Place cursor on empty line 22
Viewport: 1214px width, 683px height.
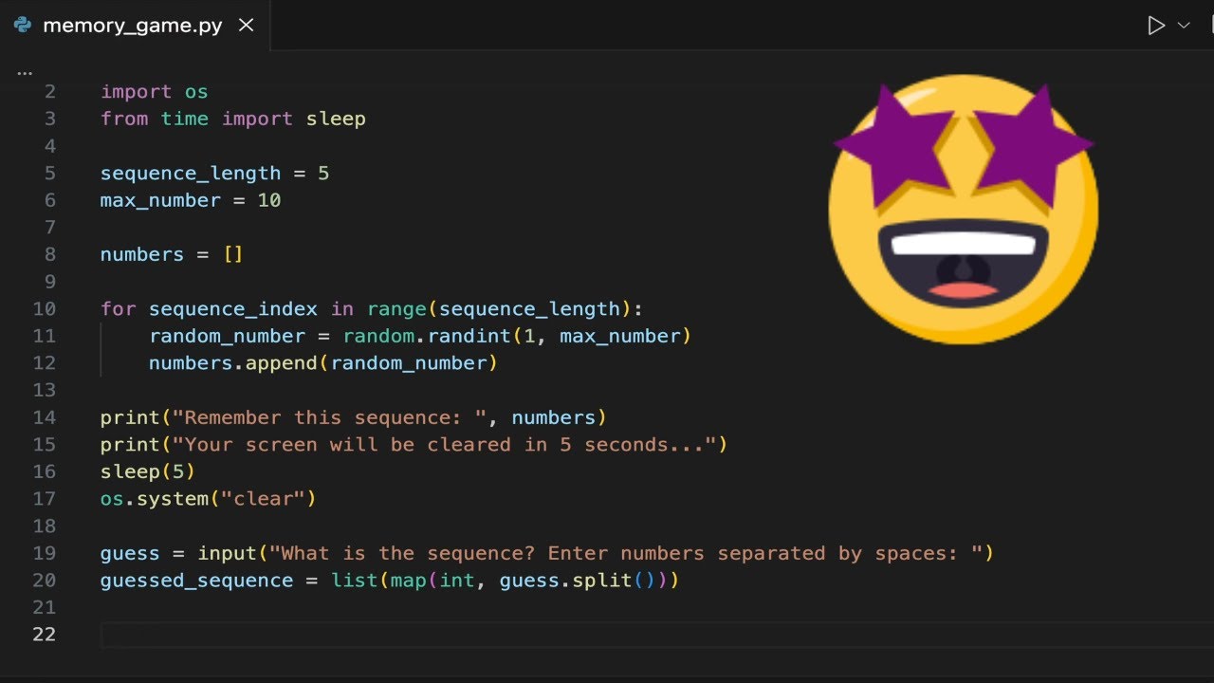click(379, 635)
